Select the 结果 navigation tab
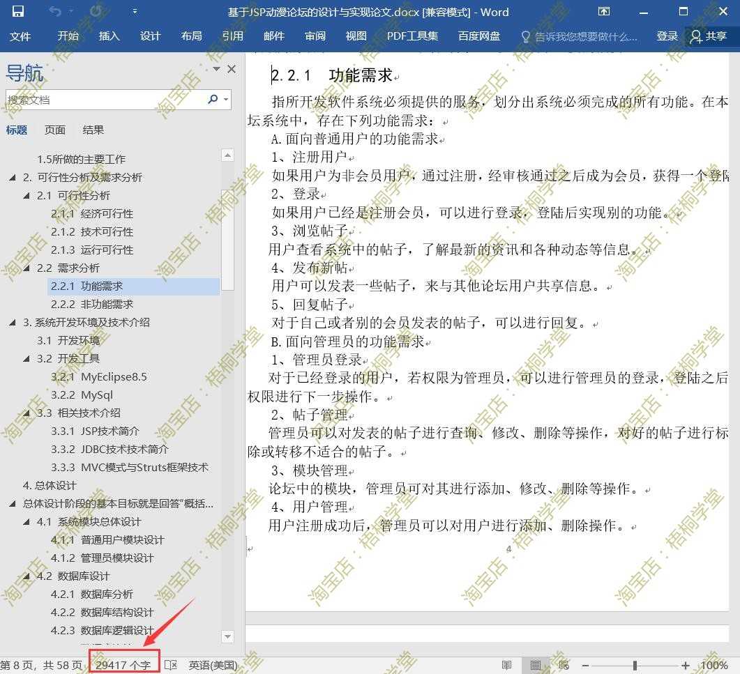 pyautogui.click(x=93, y=130)
